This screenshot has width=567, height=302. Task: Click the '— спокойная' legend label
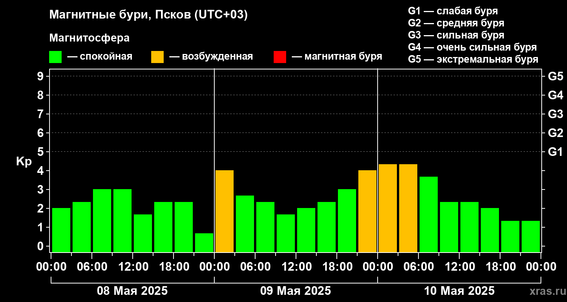100,57
